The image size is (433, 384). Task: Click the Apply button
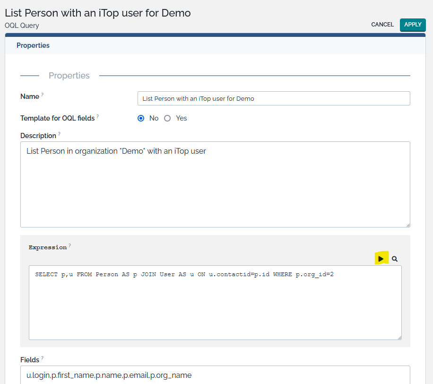(x=413, y=25)
